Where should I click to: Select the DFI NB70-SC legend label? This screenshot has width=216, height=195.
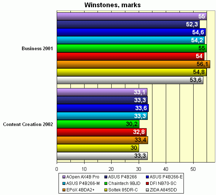coord(163,183)
